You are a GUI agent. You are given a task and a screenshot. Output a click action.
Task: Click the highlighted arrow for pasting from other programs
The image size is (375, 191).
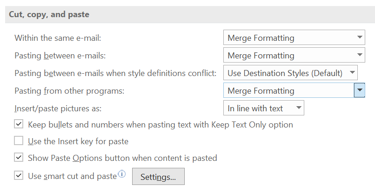tap(359, 90)
